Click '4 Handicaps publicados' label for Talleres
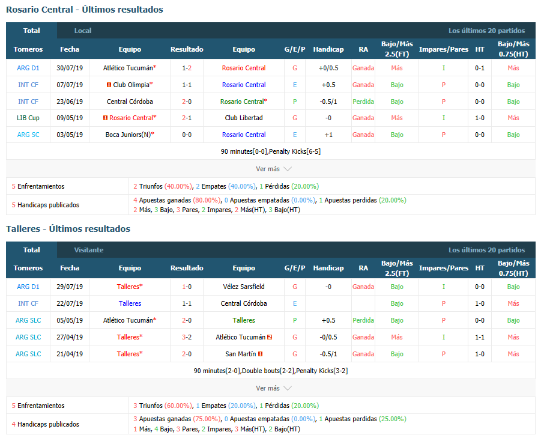This screenshot has width=541, height=438. click(x=45, y=424)
